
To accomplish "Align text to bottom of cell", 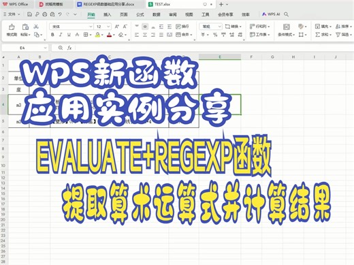I will (x=153, y=27).
